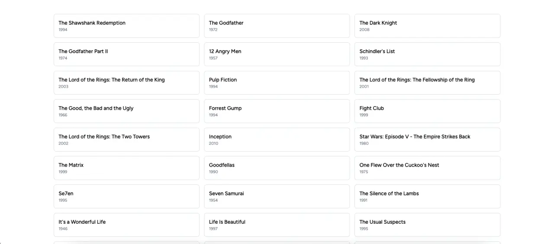Open the Return of the King card

[126, 83]
